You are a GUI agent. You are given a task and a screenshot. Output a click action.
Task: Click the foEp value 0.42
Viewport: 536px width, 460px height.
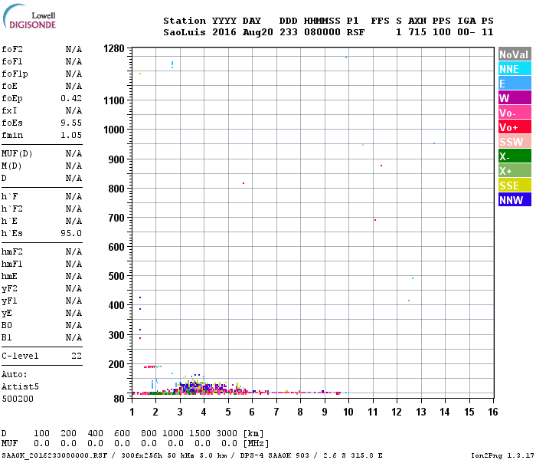(71, 98)
